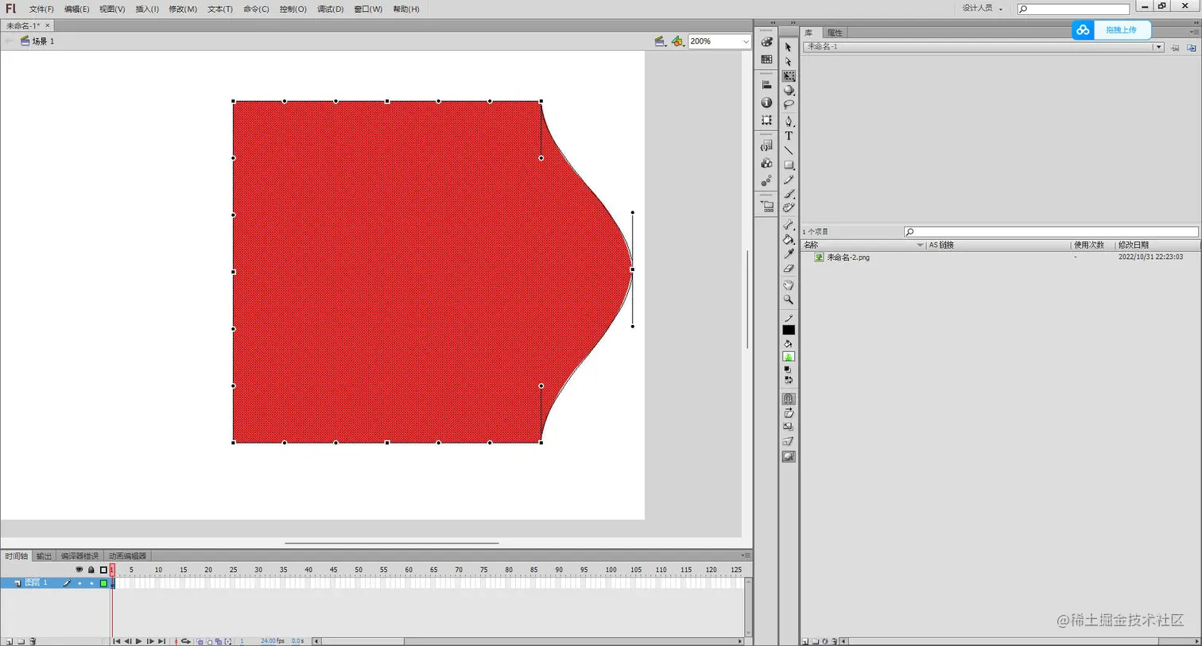
Task: Lock the 图层 1 layer
Action: tap(92, 583)
